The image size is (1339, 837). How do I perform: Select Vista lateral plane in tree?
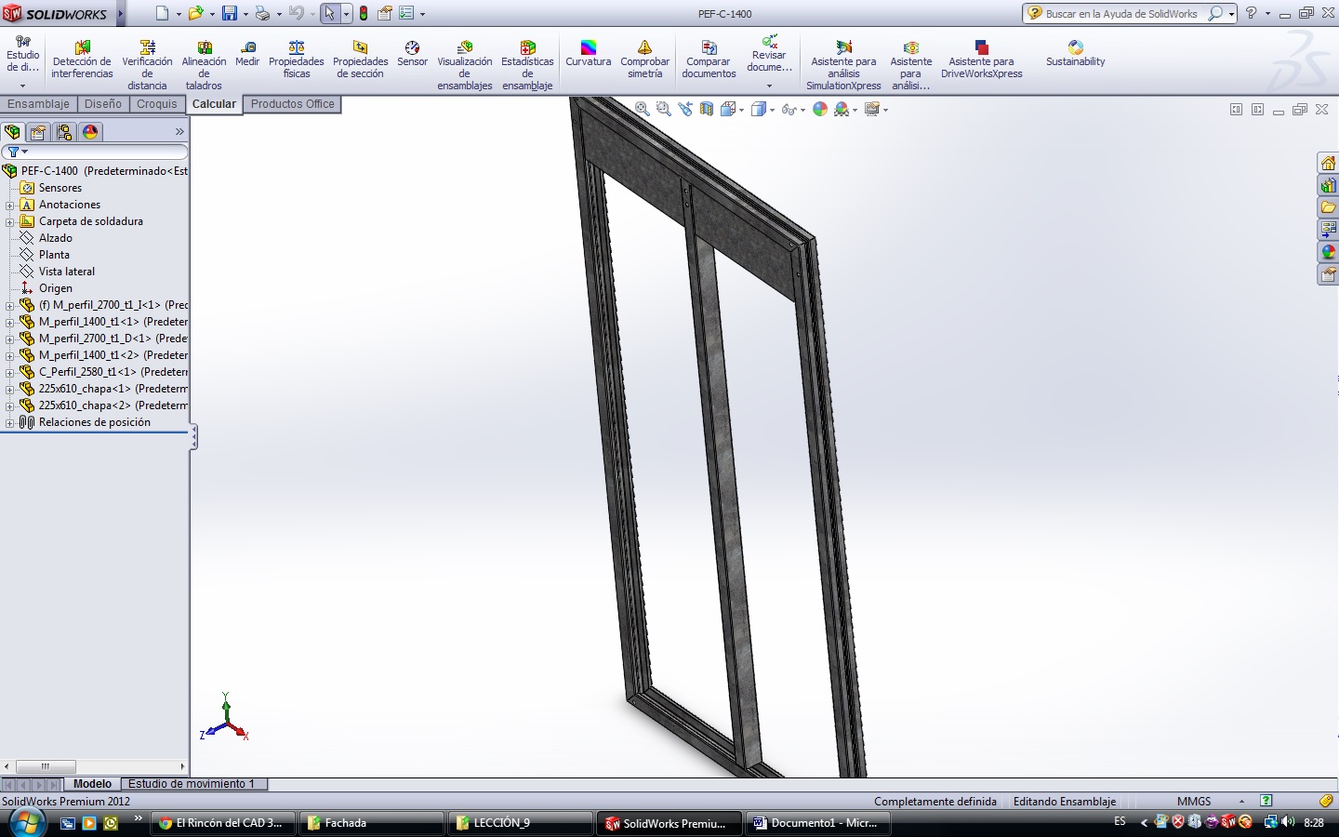(67, 272)
